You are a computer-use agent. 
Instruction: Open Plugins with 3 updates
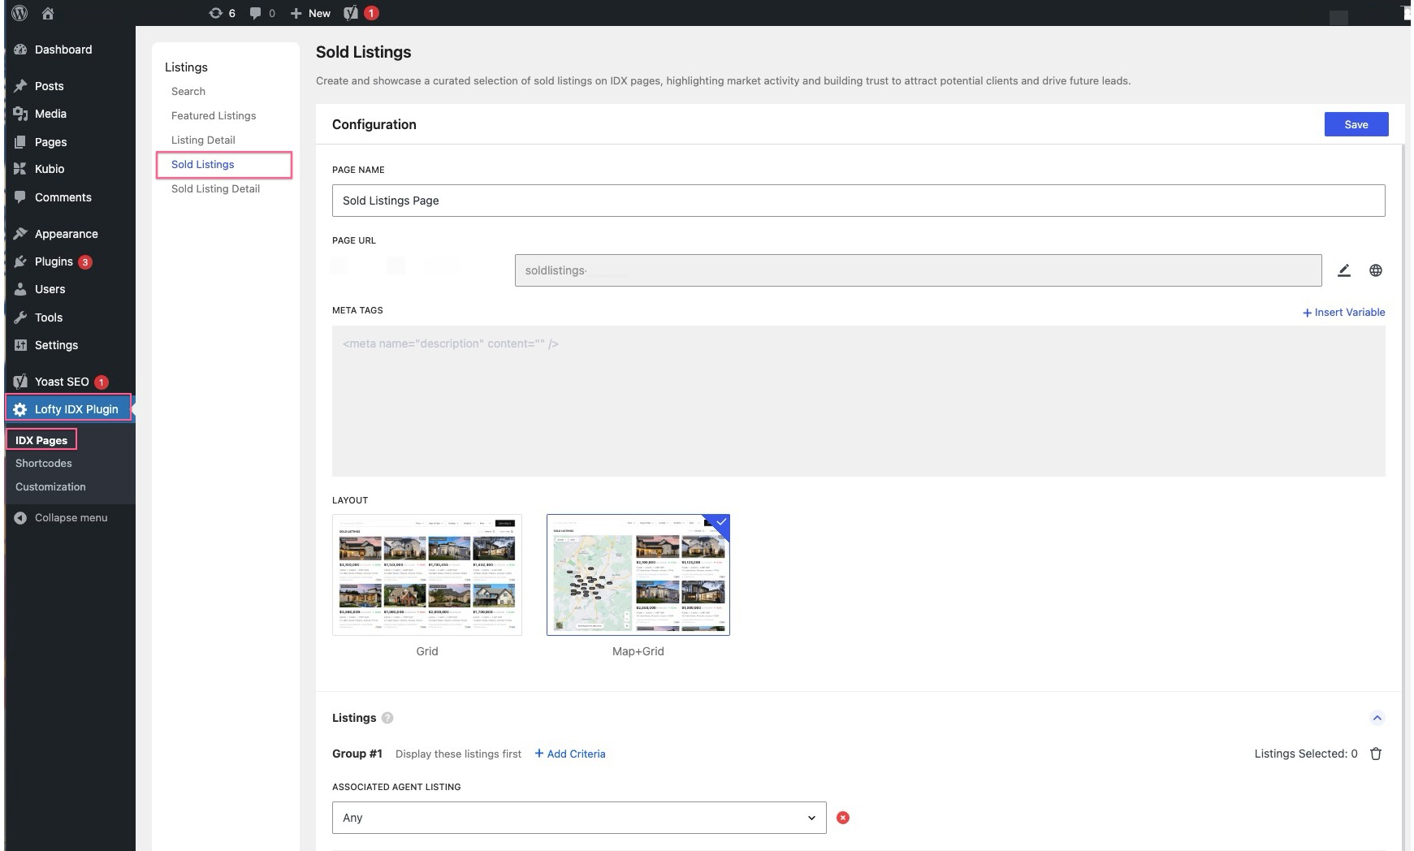coord(63,261)
